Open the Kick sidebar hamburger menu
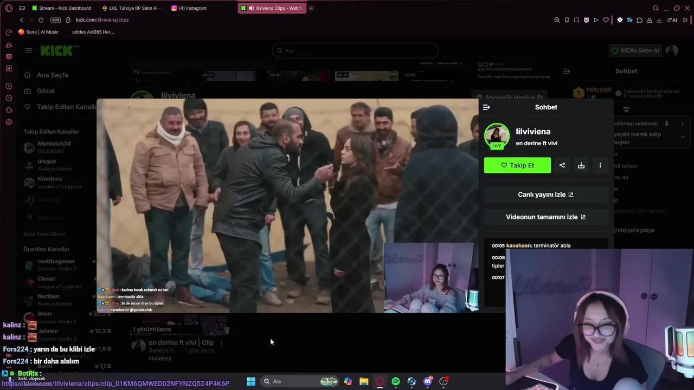 pyautogui.click(x=29, y=50)
